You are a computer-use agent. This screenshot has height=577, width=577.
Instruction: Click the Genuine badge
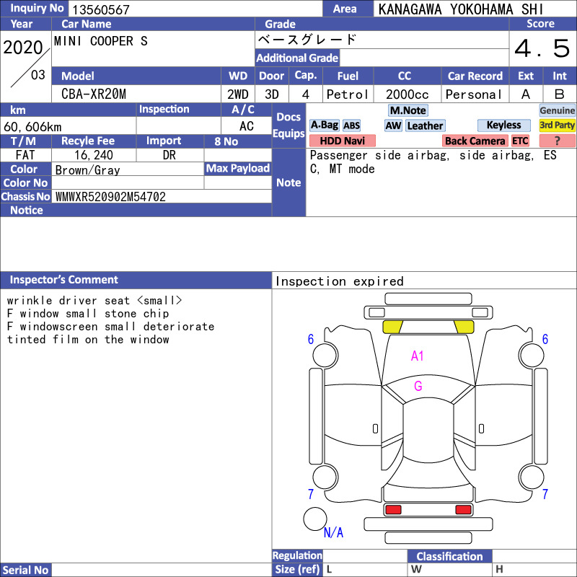tap(557, 110)
